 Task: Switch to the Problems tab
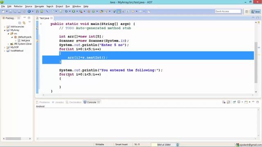(x=43, y=102)
